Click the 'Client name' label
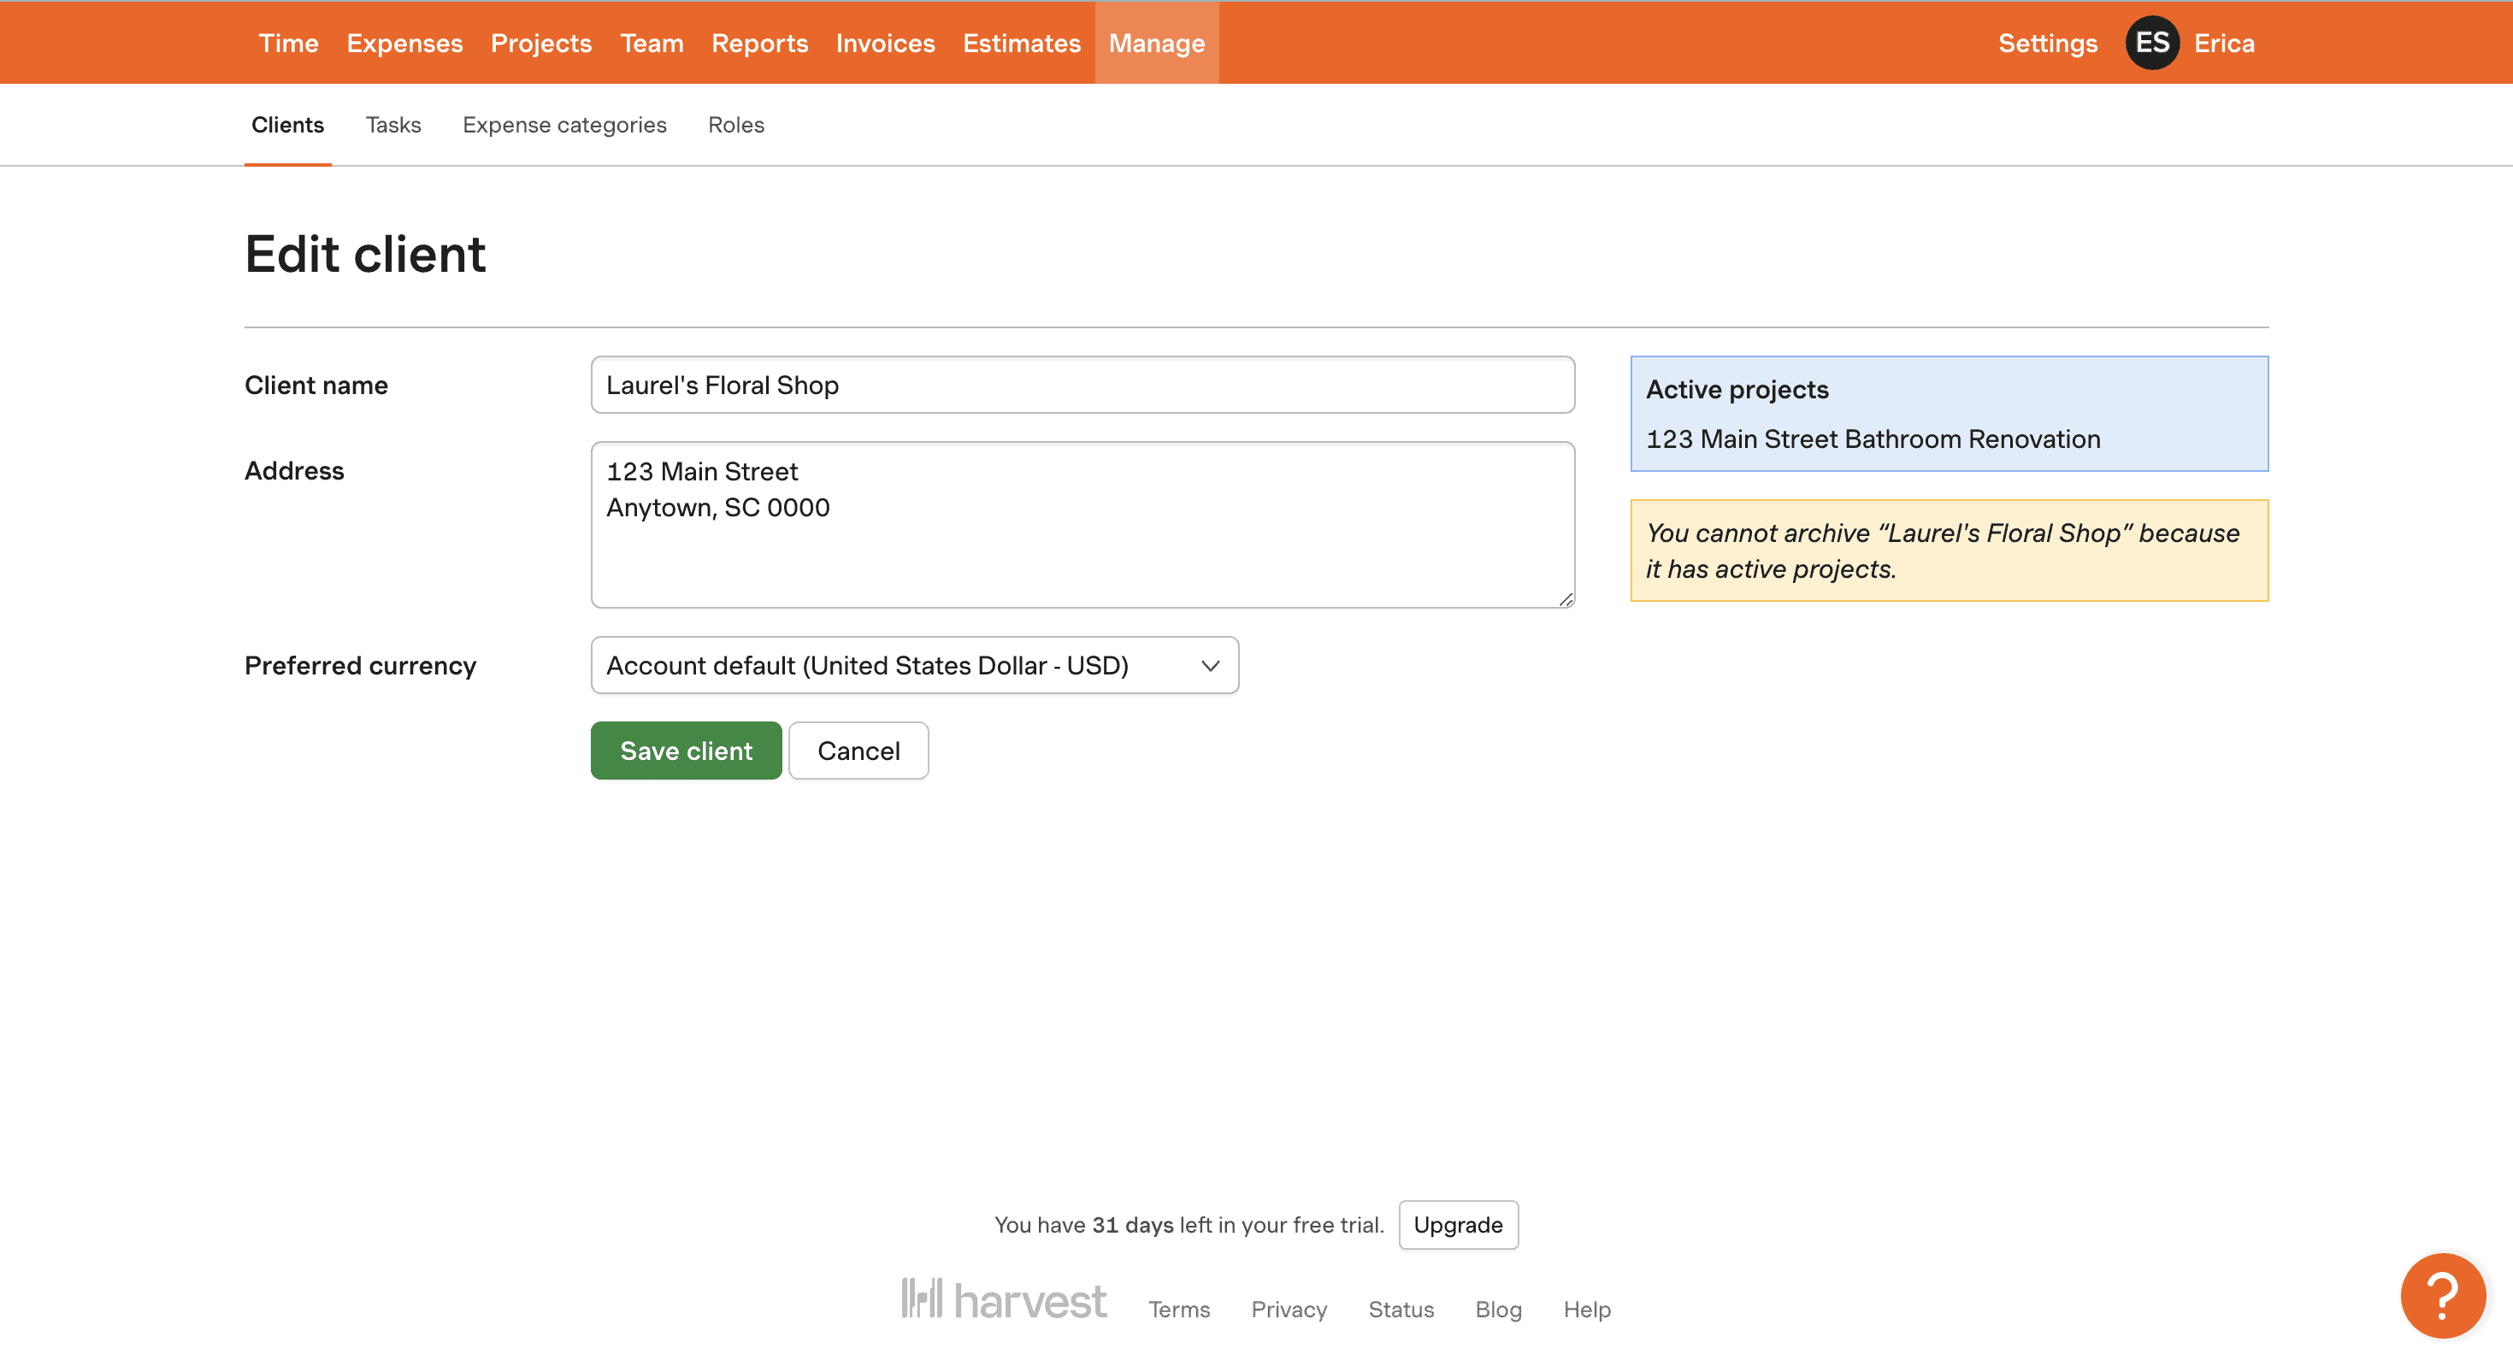2513x1366 pixels. point(316,386)
